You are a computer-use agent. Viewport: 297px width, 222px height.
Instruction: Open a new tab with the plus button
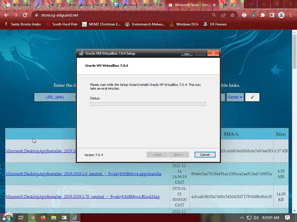click(225, 5)
